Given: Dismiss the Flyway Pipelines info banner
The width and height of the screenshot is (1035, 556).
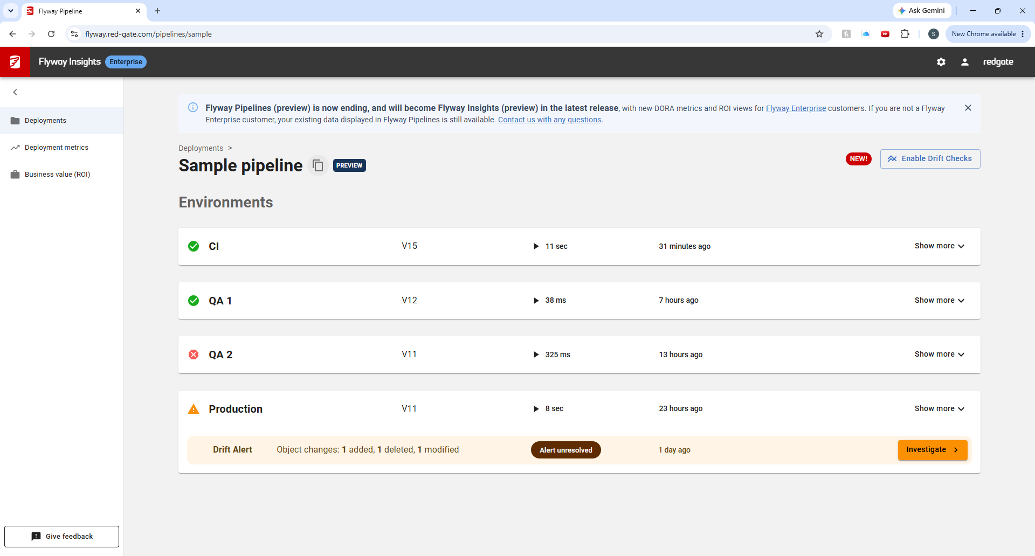Looking at the screenshot, I should [968, 108].
